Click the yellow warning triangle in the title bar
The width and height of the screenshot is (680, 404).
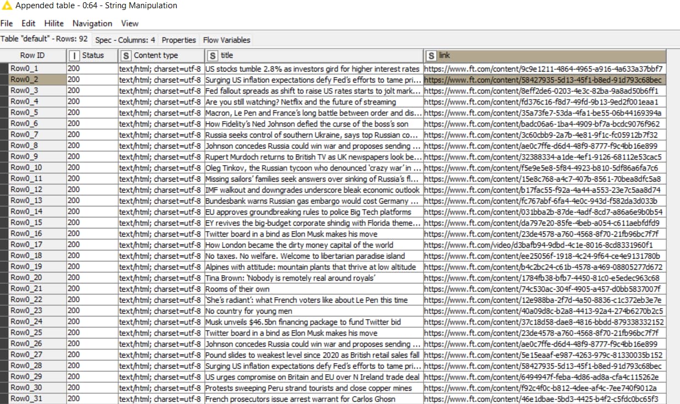pyautogui.click(x=6, y=5)
